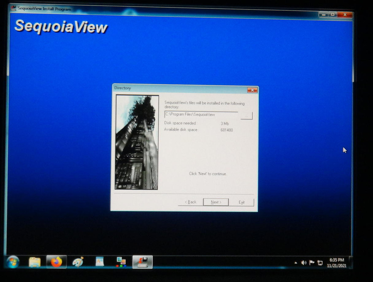This screenshot has height=282, width=373.
Task: Maximize the SequoiaView Install Program window
Action: tap(332, 15)
